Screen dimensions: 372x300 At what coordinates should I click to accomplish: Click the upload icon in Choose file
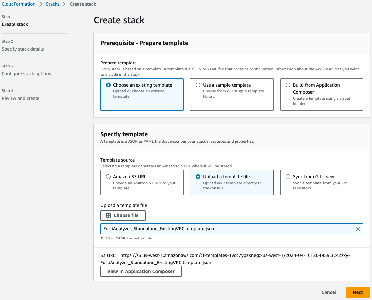click(109, 215)
